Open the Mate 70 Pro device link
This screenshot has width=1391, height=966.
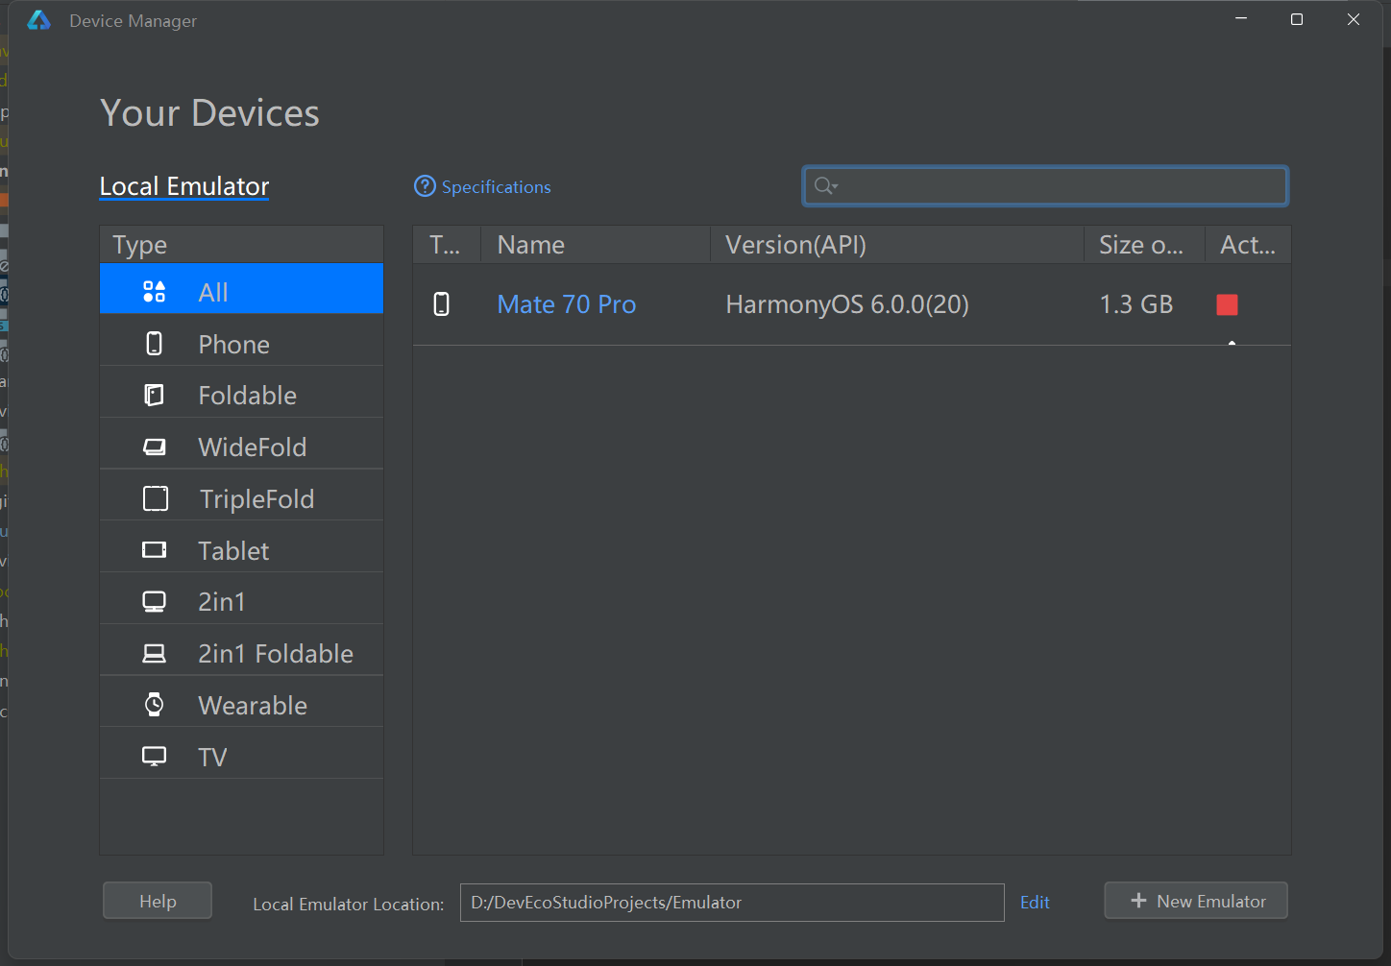tap(567, 304)
